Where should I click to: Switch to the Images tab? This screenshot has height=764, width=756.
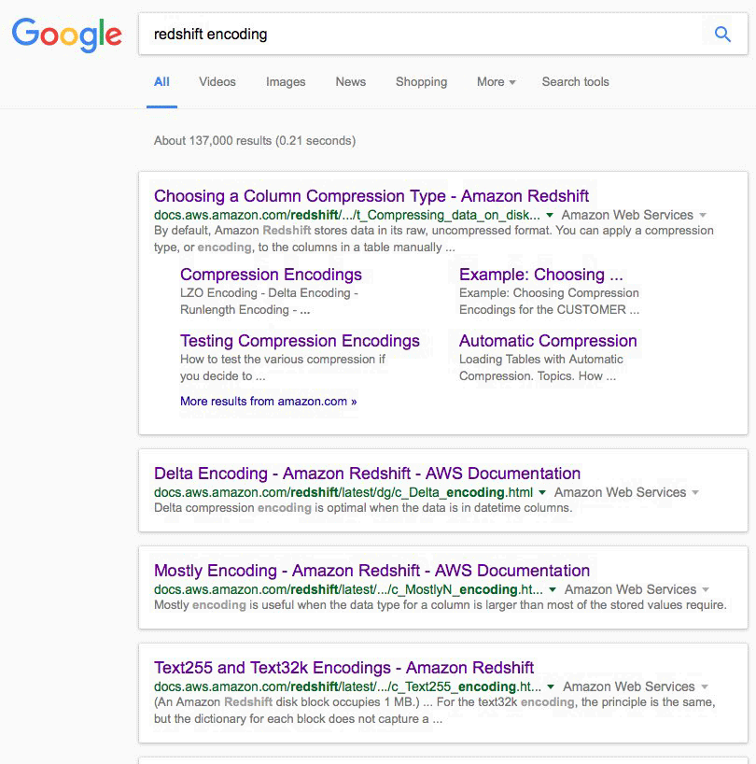coord(286,82)
